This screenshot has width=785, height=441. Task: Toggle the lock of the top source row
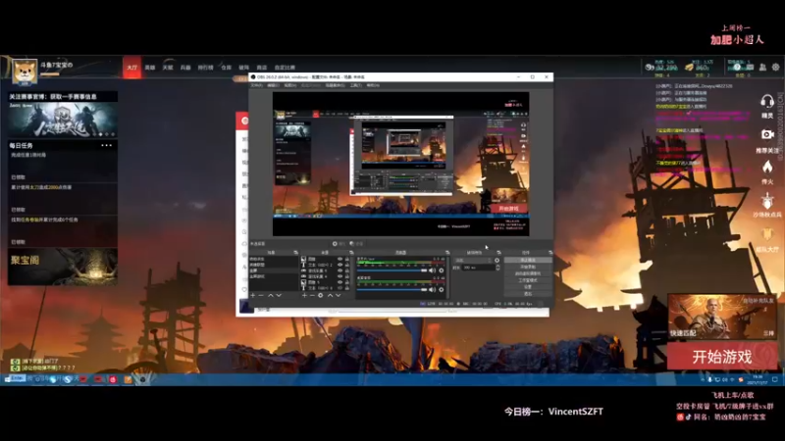347,259
